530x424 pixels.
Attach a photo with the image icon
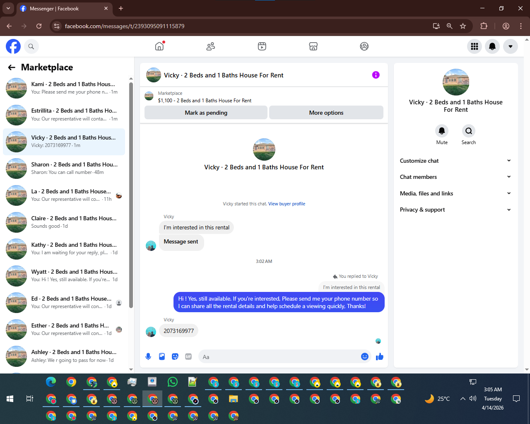162,357
